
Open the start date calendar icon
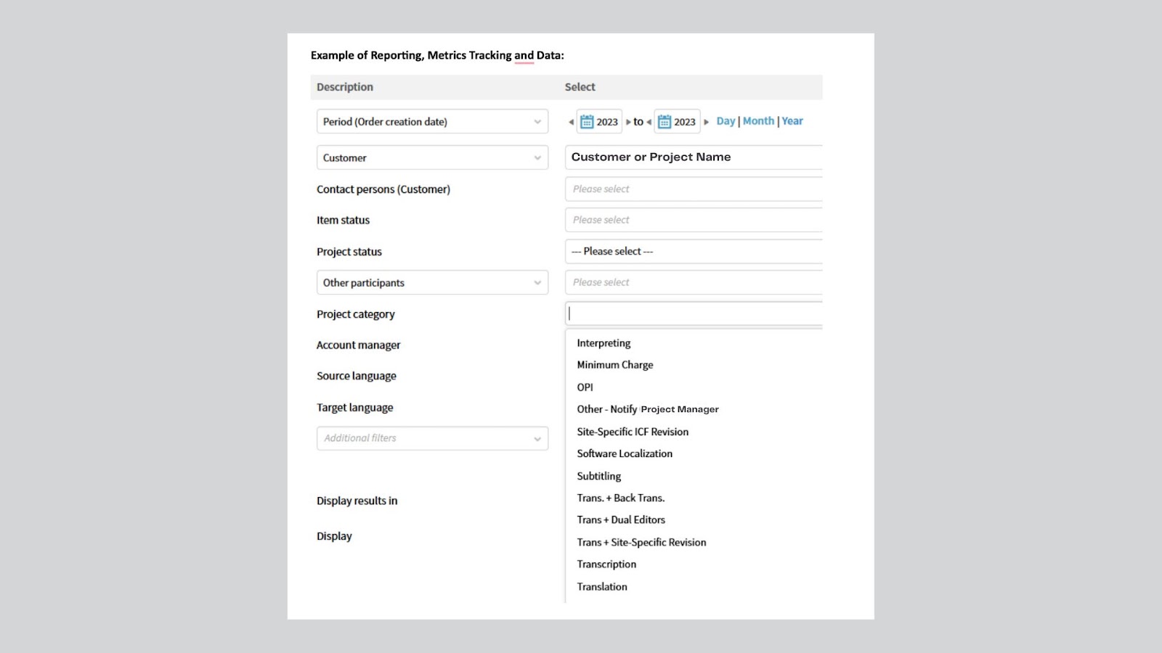click(x=587, y=122)
